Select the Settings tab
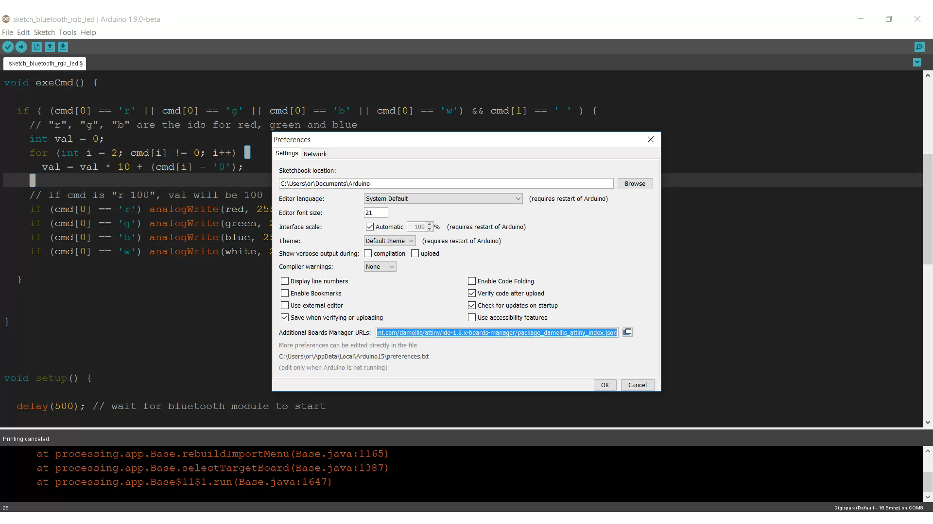Screen dimensions: 933x524 tap(287, 153)
